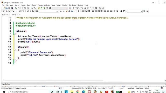Screen dimensions: 166x93
Task: Close the Start here tab
Action: 10,15
